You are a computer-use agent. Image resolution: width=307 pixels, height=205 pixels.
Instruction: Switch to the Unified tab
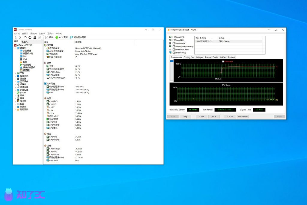[x=223, y=57]
